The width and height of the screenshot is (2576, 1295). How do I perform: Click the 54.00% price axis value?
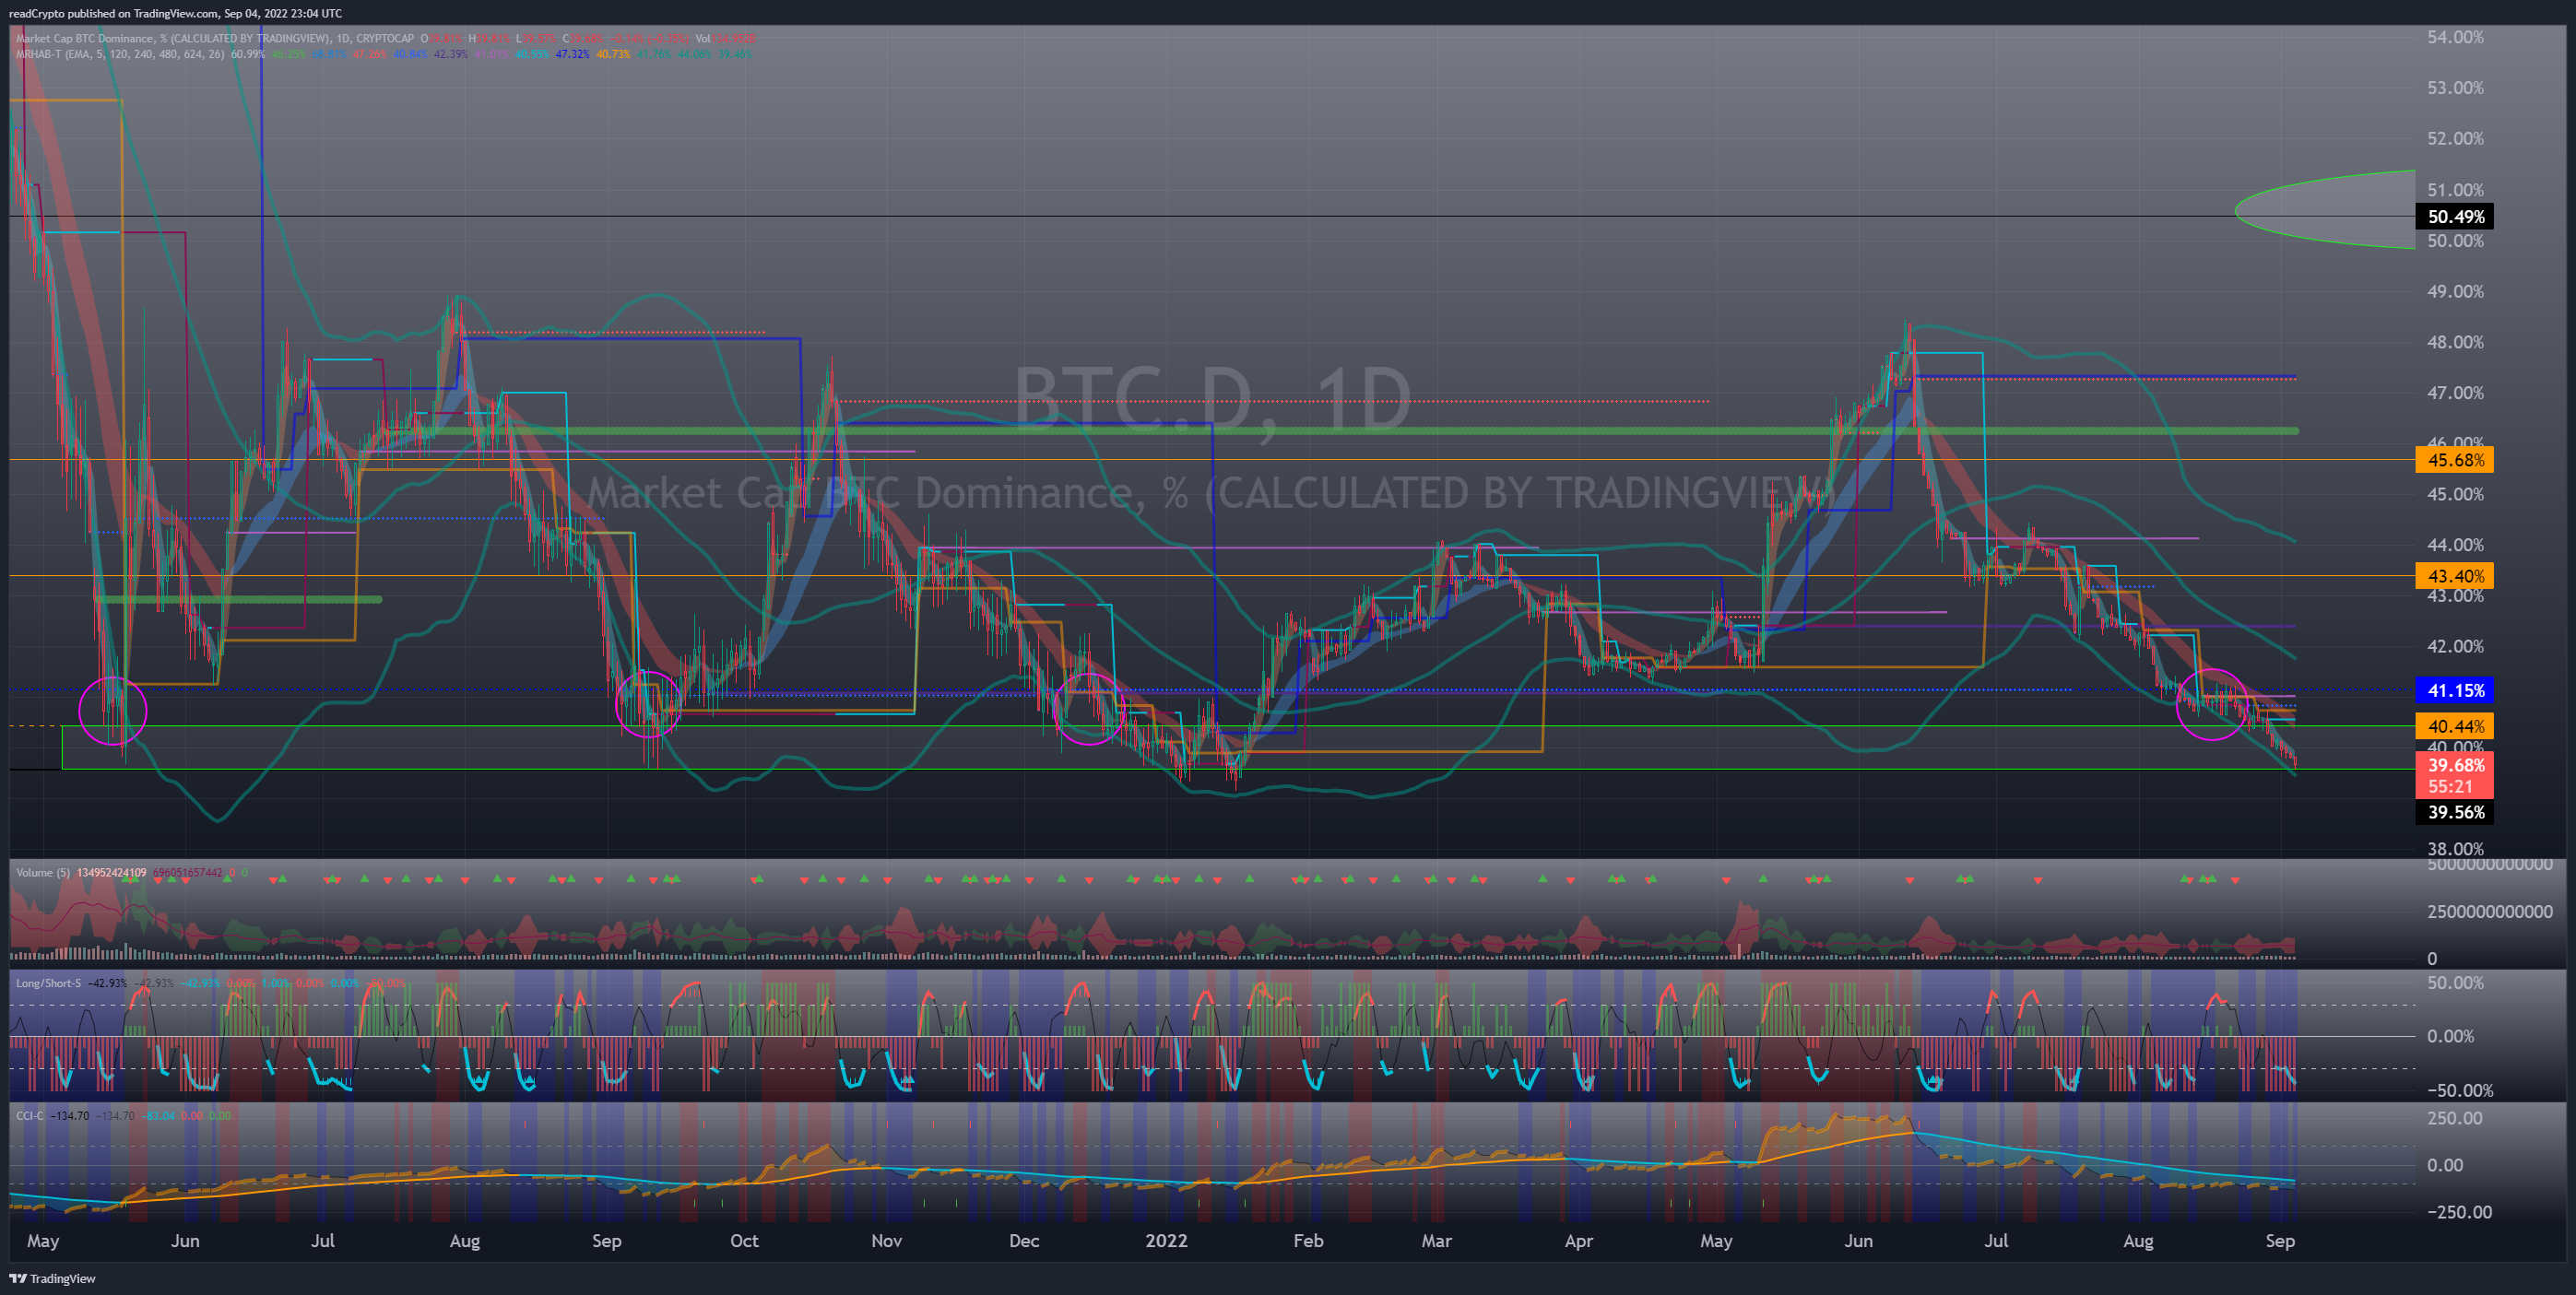coord(2455,37)
